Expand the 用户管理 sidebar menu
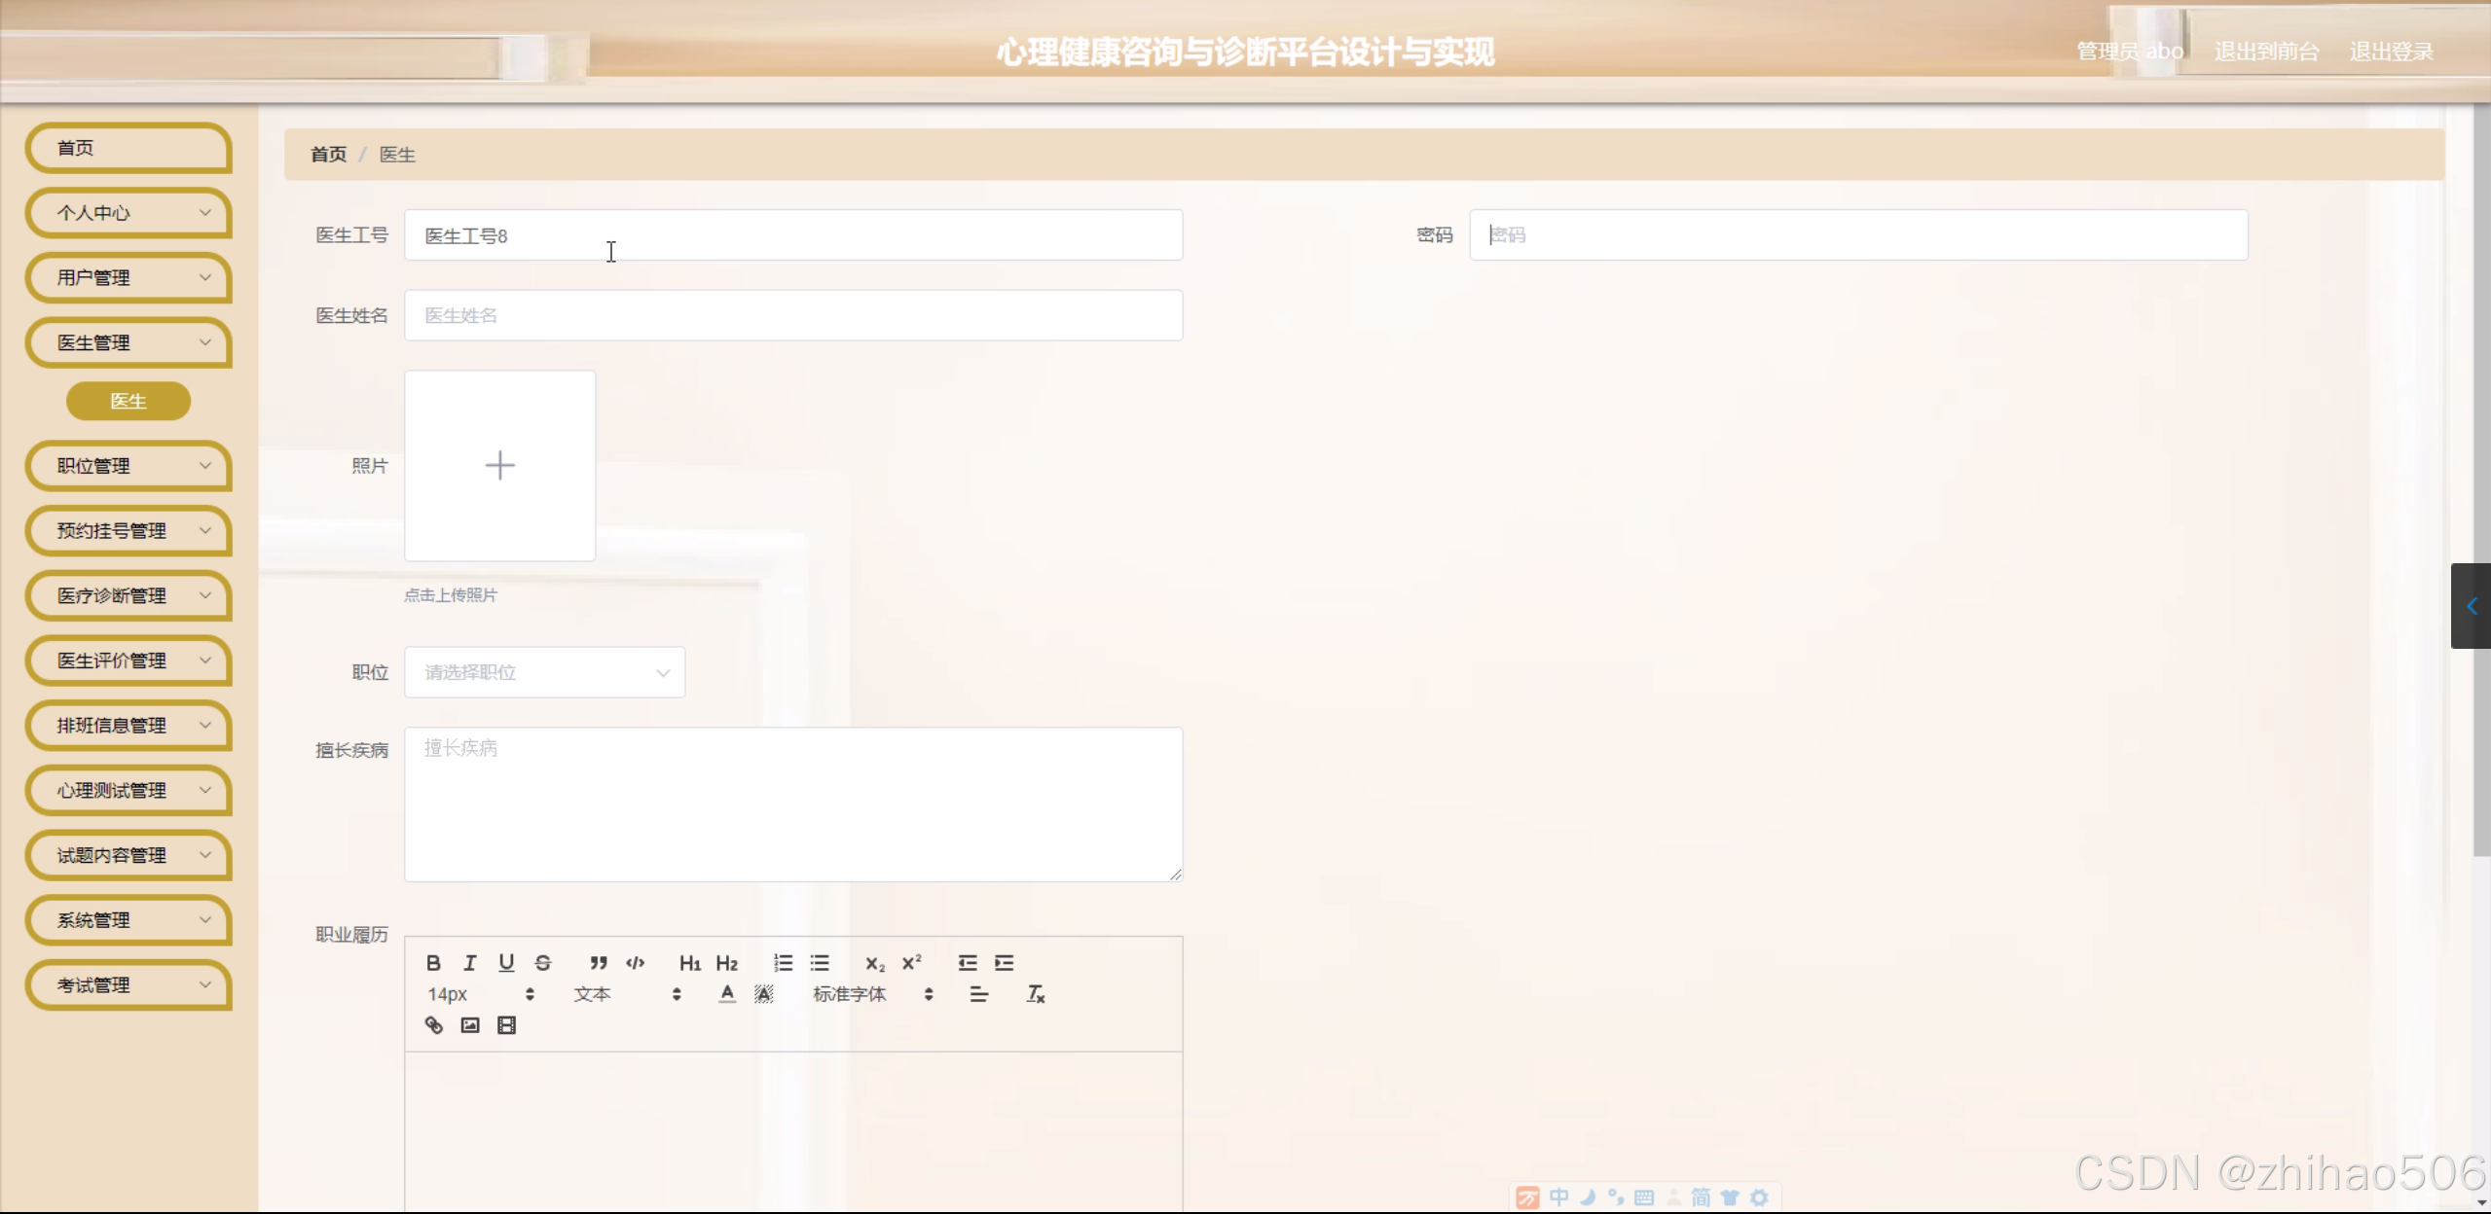 128,278
